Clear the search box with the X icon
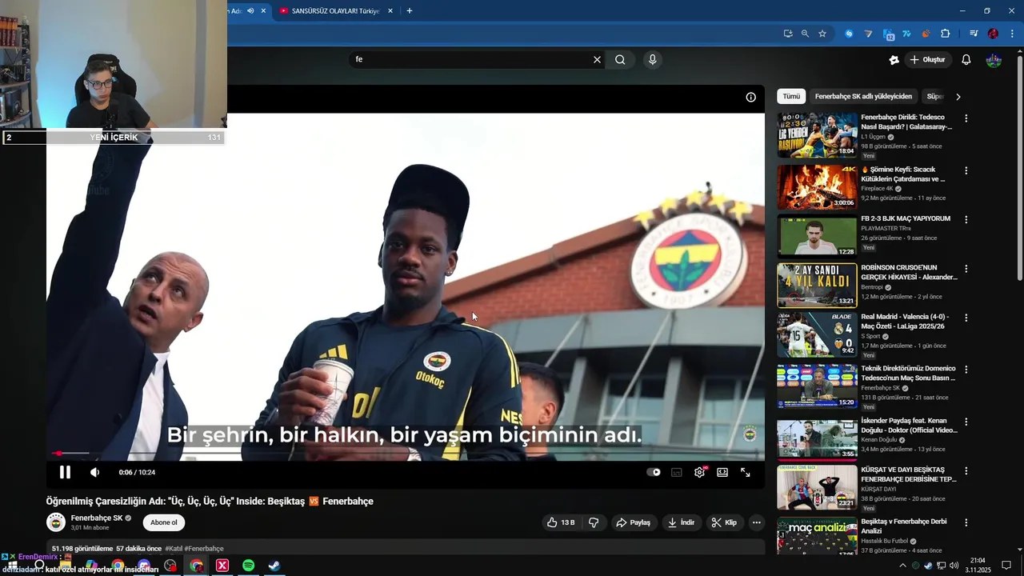 click(597, 59)
